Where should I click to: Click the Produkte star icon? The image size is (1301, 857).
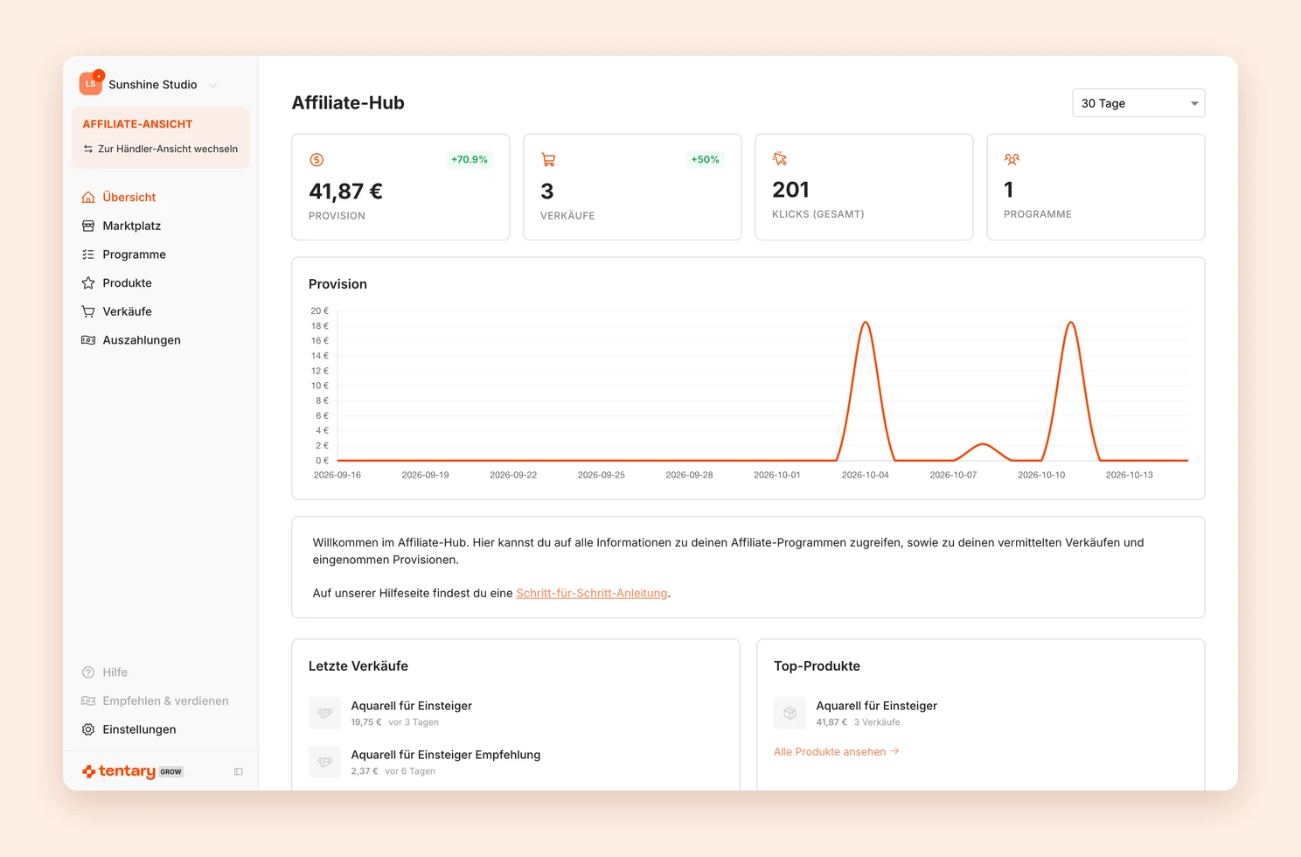point(88,282)
